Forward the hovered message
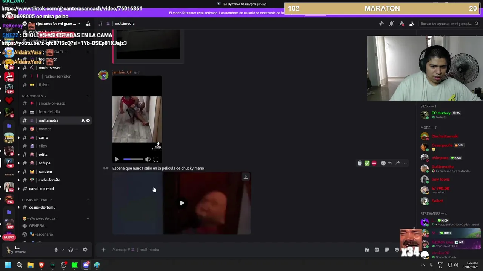The width and height of the screenshot is (483, 271). click(397, 163)
